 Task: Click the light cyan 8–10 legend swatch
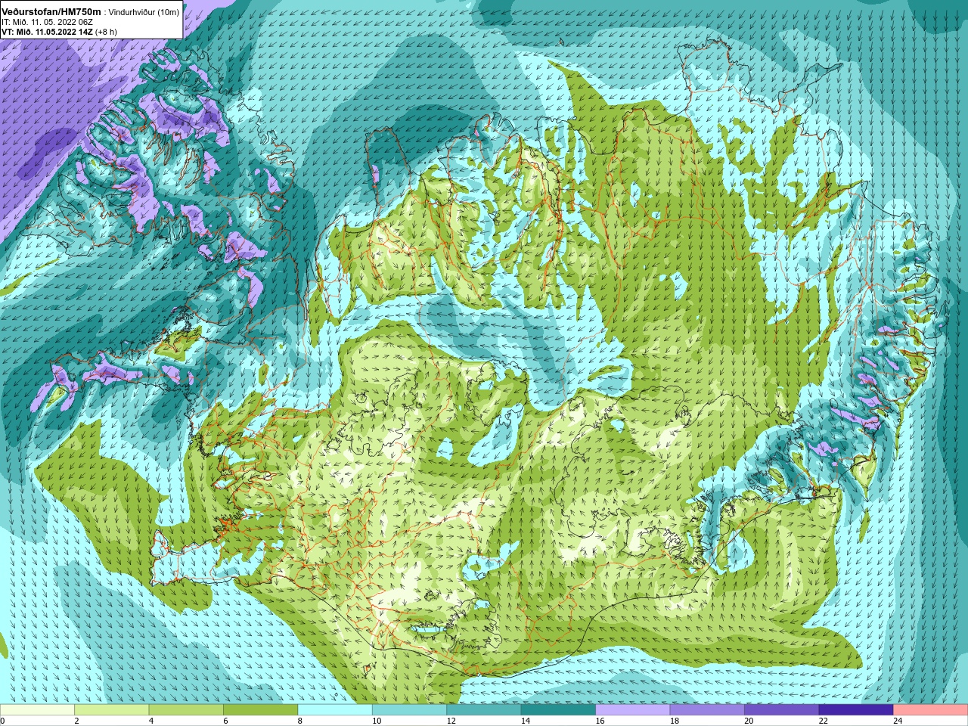click(x=335, y=710)
